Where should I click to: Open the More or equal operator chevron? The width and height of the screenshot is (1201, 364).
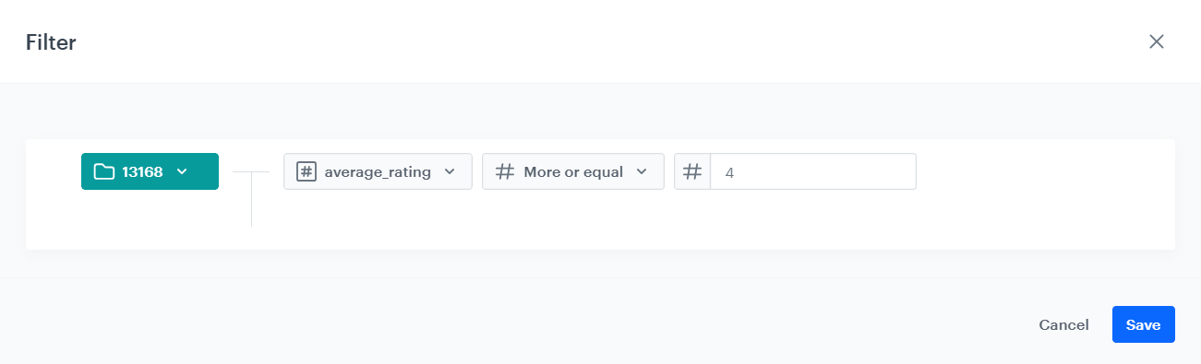[642, 171]
